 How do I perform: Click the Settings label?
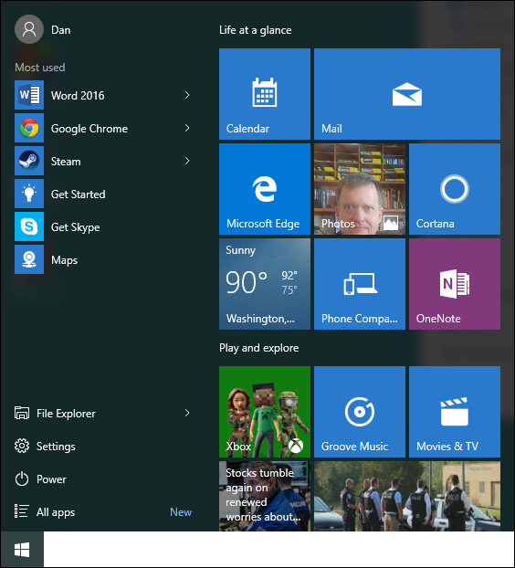[x=56, y=447]
